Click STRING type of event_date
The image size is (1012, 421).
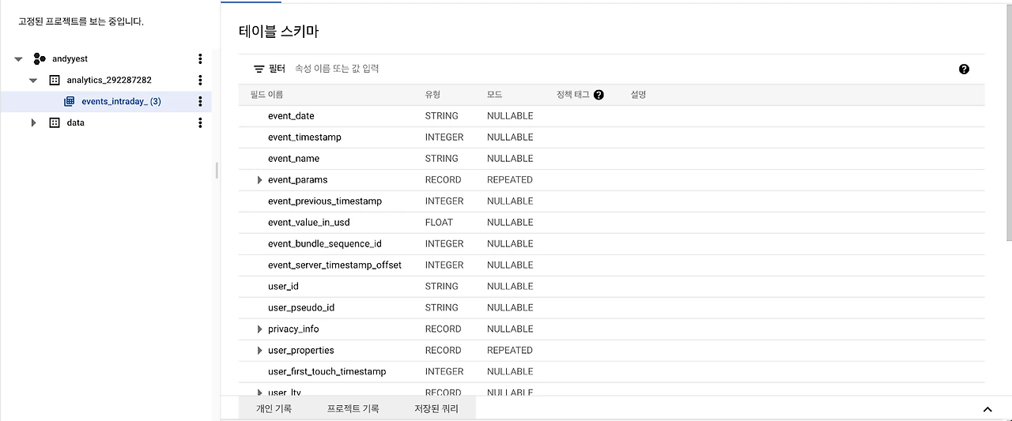coord(441,116)
